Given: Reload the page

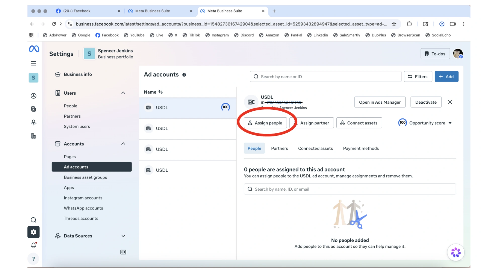Looking at the screenshot, I should coord(54,24).
